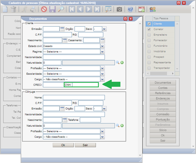
Task: Click the Documentos side button
Action: click(x=163, y=83)
